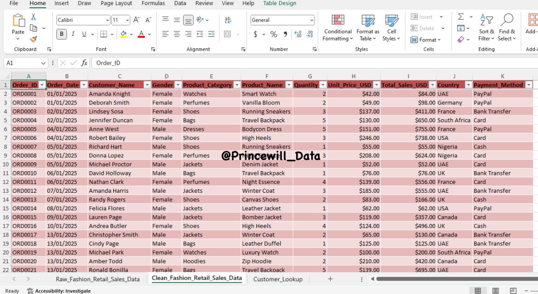Add a new sheet with plus button
Viewport: 538px width, 294px height.
330,279
